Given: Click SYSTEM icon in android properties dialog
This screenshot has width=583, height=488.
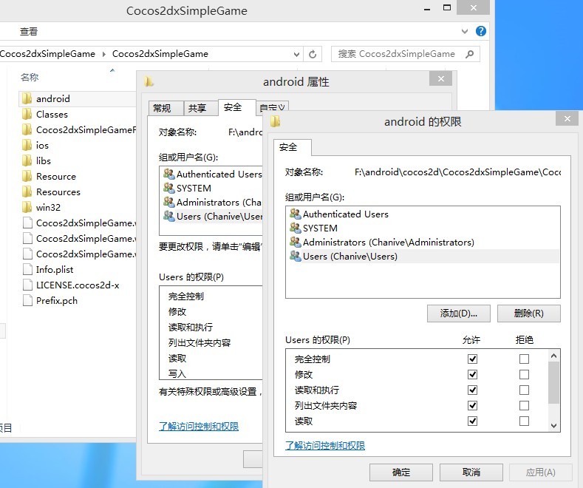Looking at the screenshot, I should [x=169, y=189].
